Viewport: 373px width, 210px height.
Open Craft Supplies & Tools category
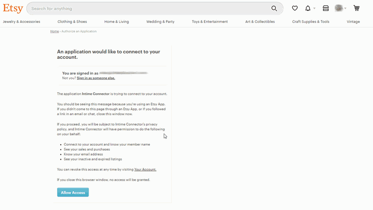click(311, 22)
